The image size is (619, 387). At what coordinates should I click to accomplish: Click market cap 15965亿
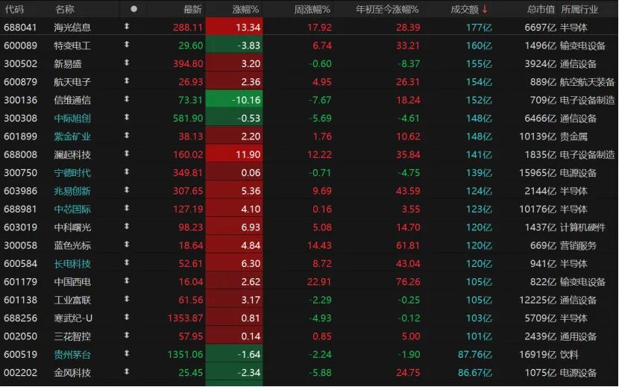538,172
